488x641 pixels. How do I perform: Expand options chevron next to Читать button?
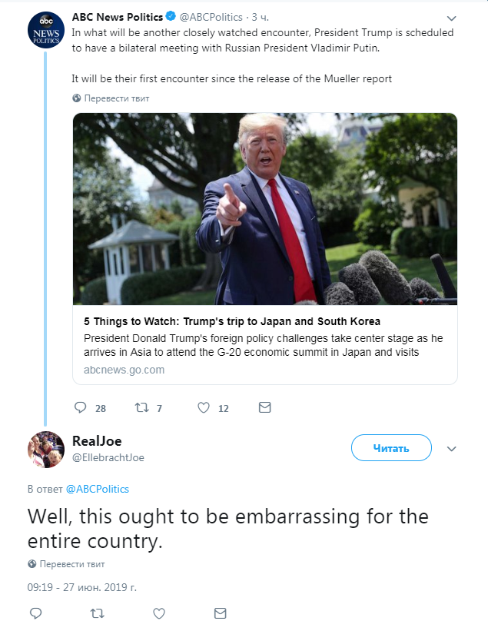(451, 449)
